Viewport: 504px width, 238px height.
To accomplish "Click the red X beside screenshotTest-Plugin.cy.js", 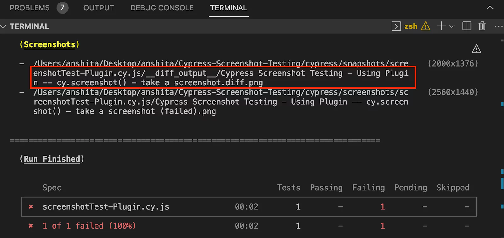I will pos(31,207).
